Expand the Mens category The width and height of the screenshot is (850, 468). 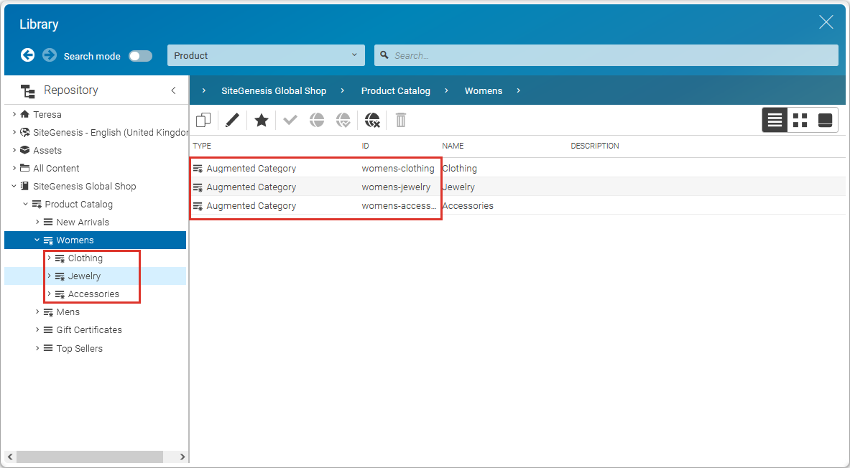click(x=37, y=312)
